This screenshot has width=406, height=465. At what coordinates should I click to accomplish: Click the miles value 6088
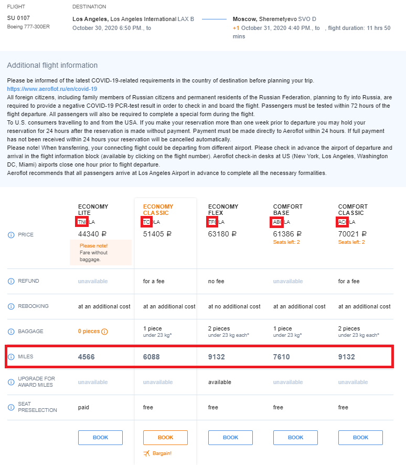tap(151, 357)
